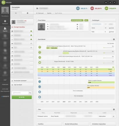The image size is (119, 126).
Task: Click the phone icon on the client card
Action: (48, 24)
